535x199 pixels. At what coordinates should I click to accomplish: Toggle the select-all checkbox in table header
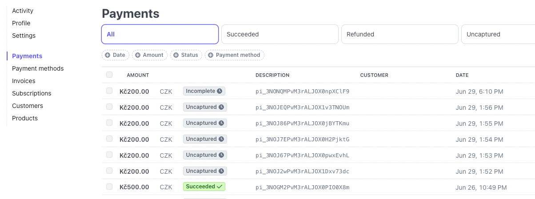(x=109, y=75)
